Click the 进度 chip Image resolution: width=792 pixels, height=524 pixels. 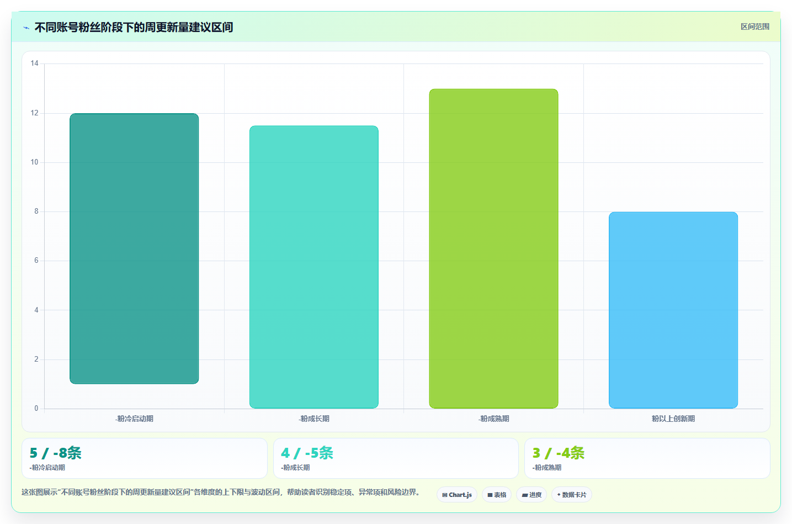click(x=531, y=495)
